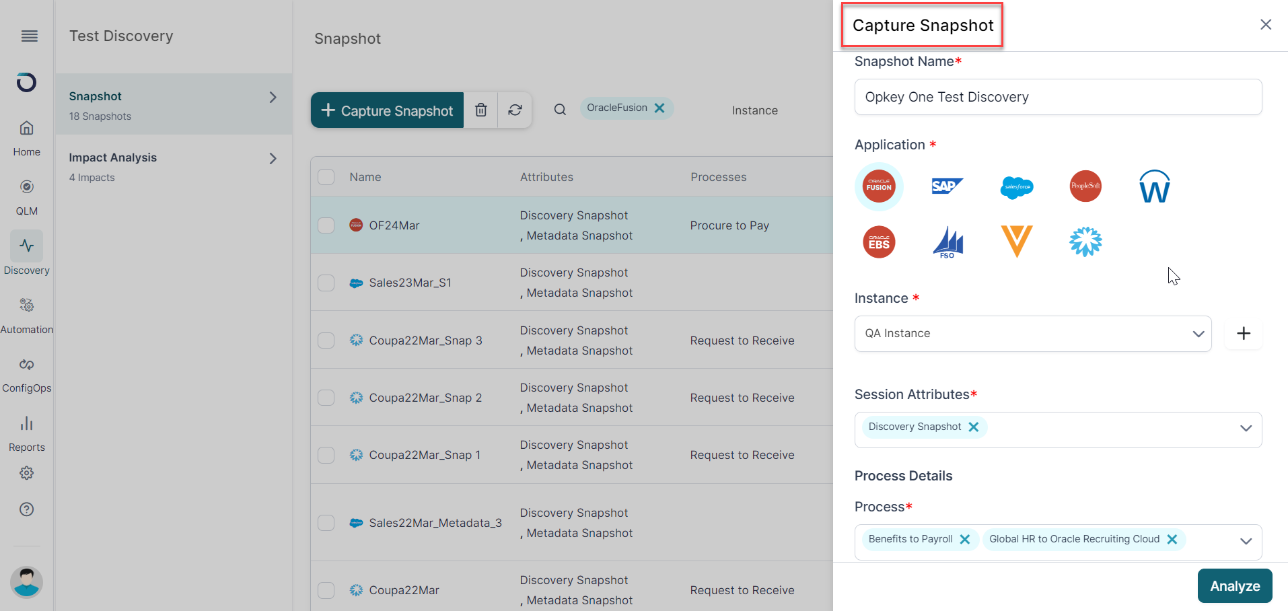Expand Session Attributes dropdown arrow
Image resolution: width=1288 pixels, height=611 pixels.
(x=1246, y=429)
